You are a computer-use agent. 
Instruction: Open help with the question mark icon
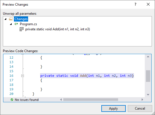click(135, 4)
